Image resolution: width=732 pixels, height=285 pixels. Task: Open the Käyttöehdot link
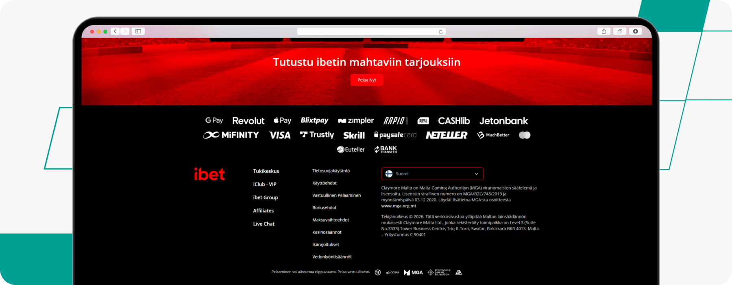point(325,183)
